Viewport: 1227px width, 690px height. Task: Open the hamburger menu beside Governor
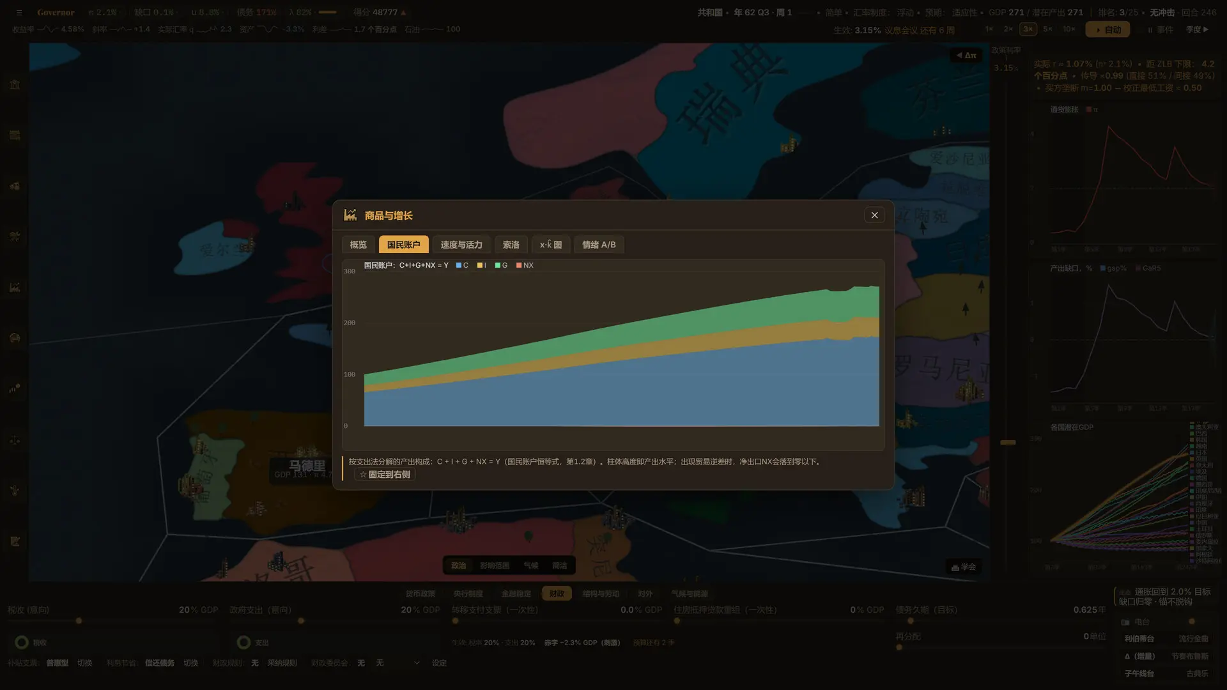(x=19, y=12)
